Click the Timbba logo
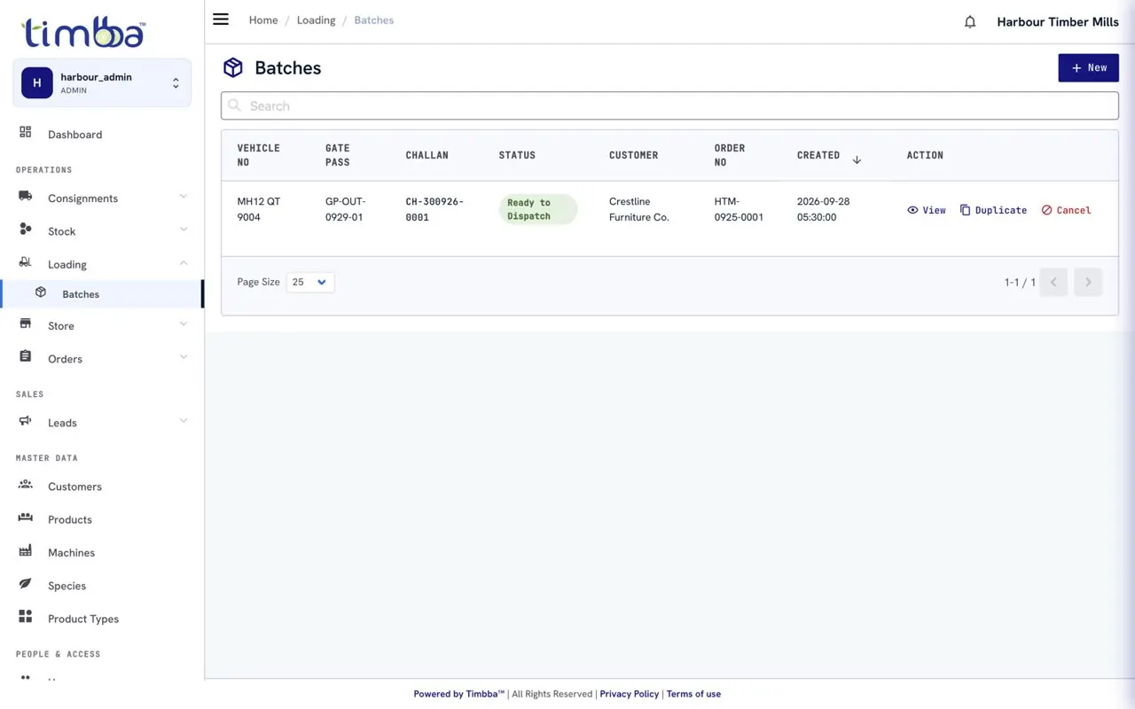 (x=83, y=33)
